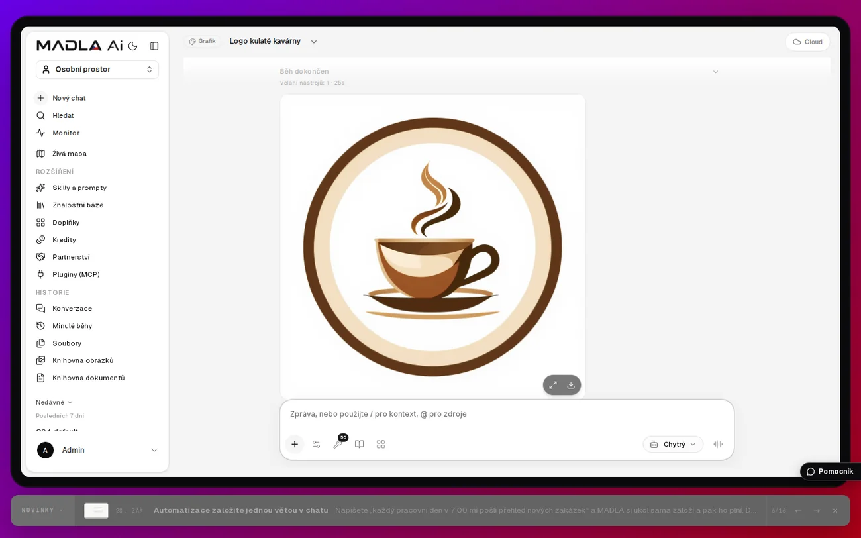The height and width of the screenshot is (538, 861).
Task: Collapse the sidebar panel icon
Action: (x=154, y=46)
